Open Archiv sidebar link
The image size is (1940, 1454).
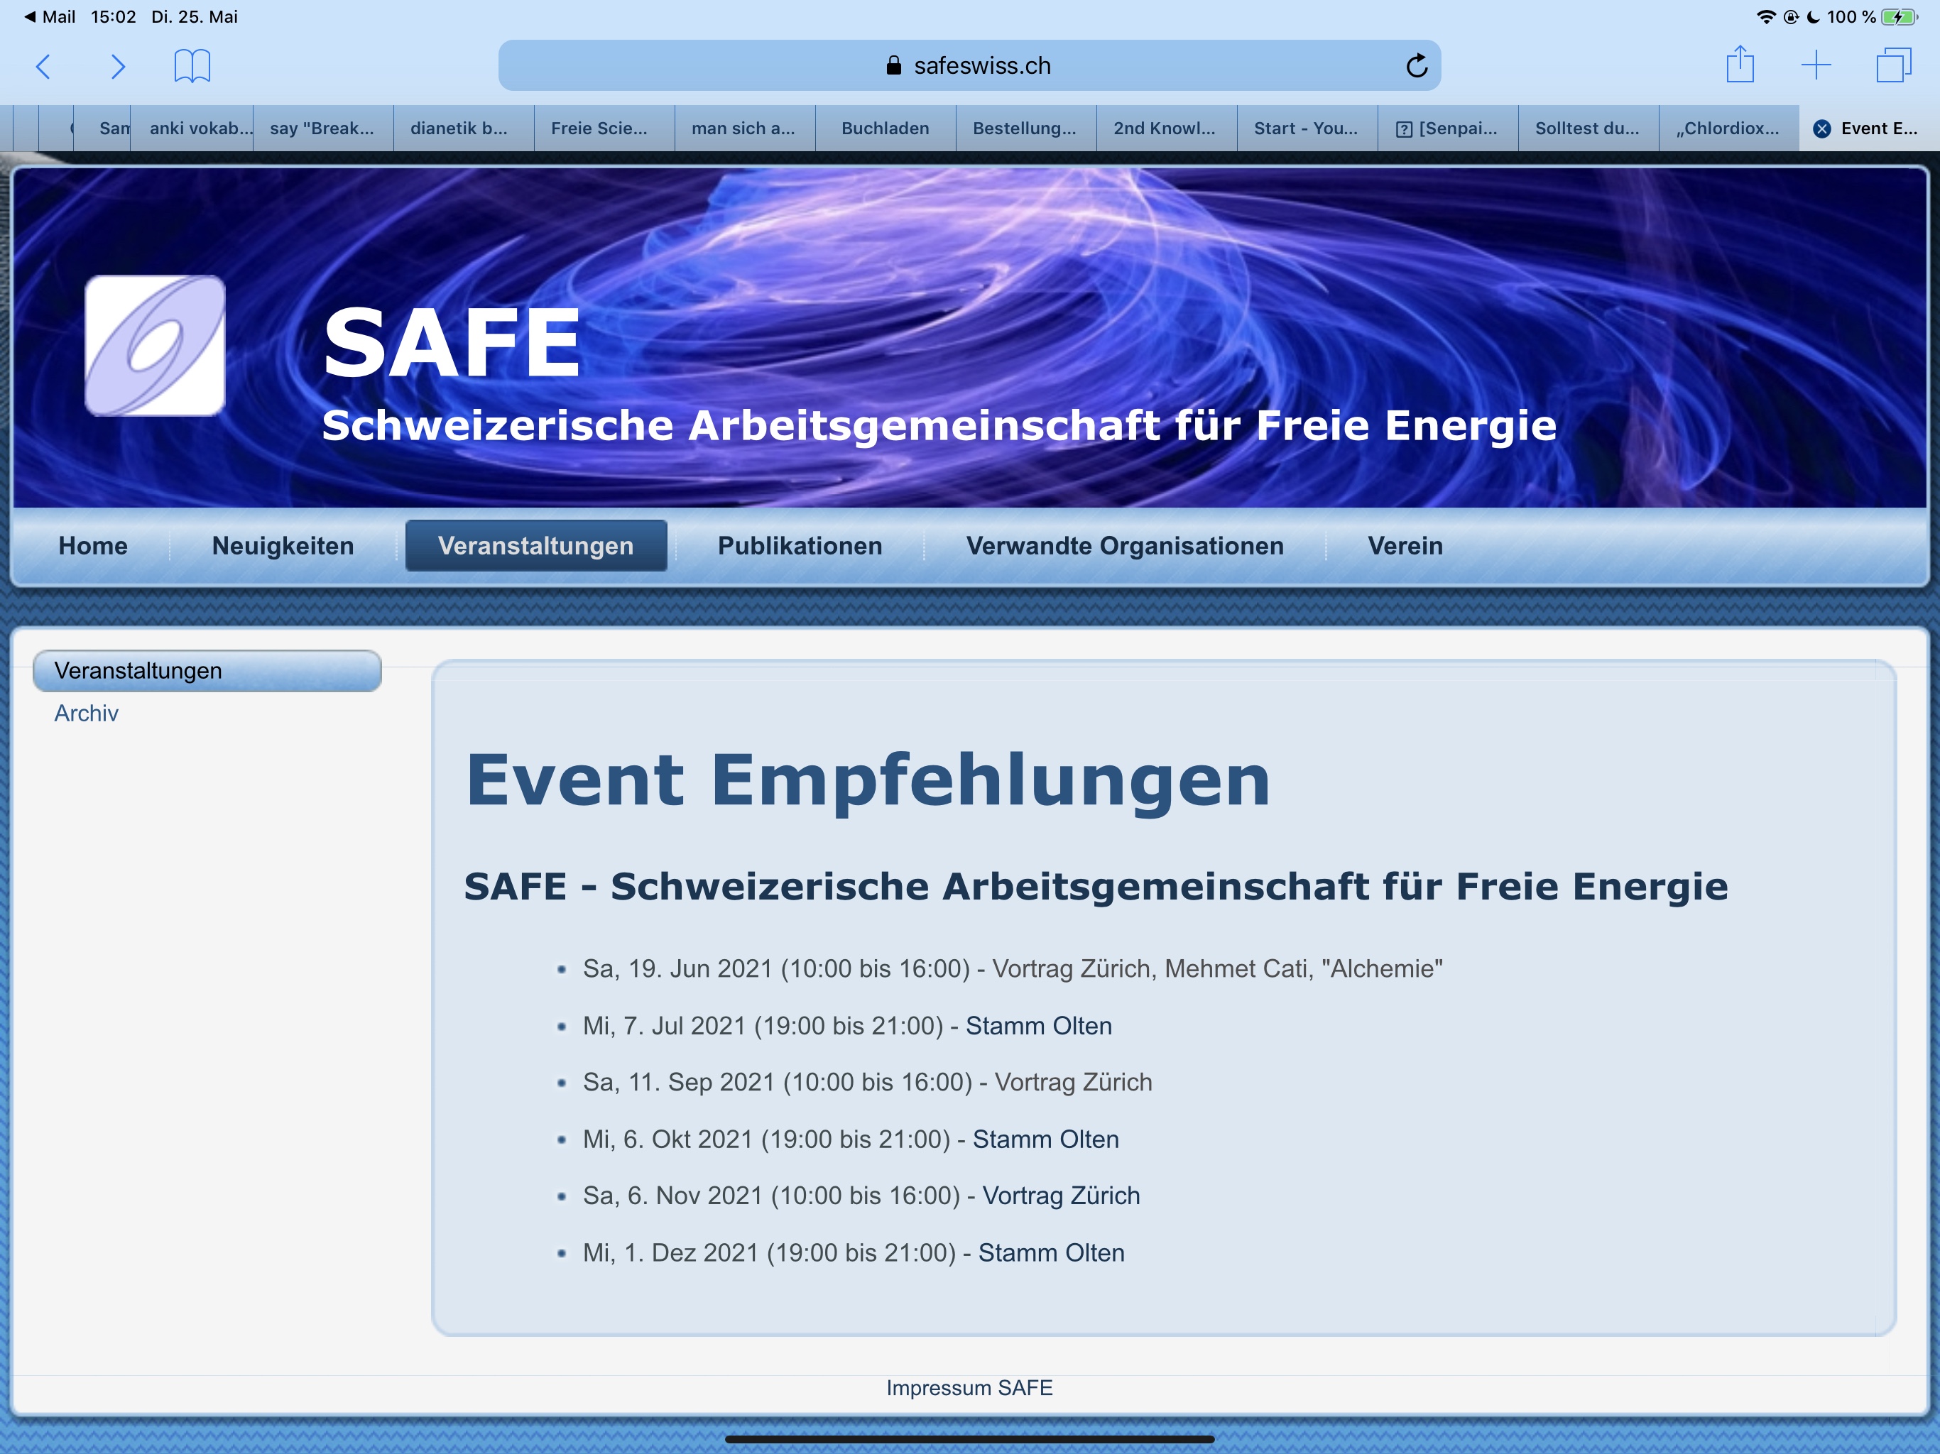click(86, 713)
